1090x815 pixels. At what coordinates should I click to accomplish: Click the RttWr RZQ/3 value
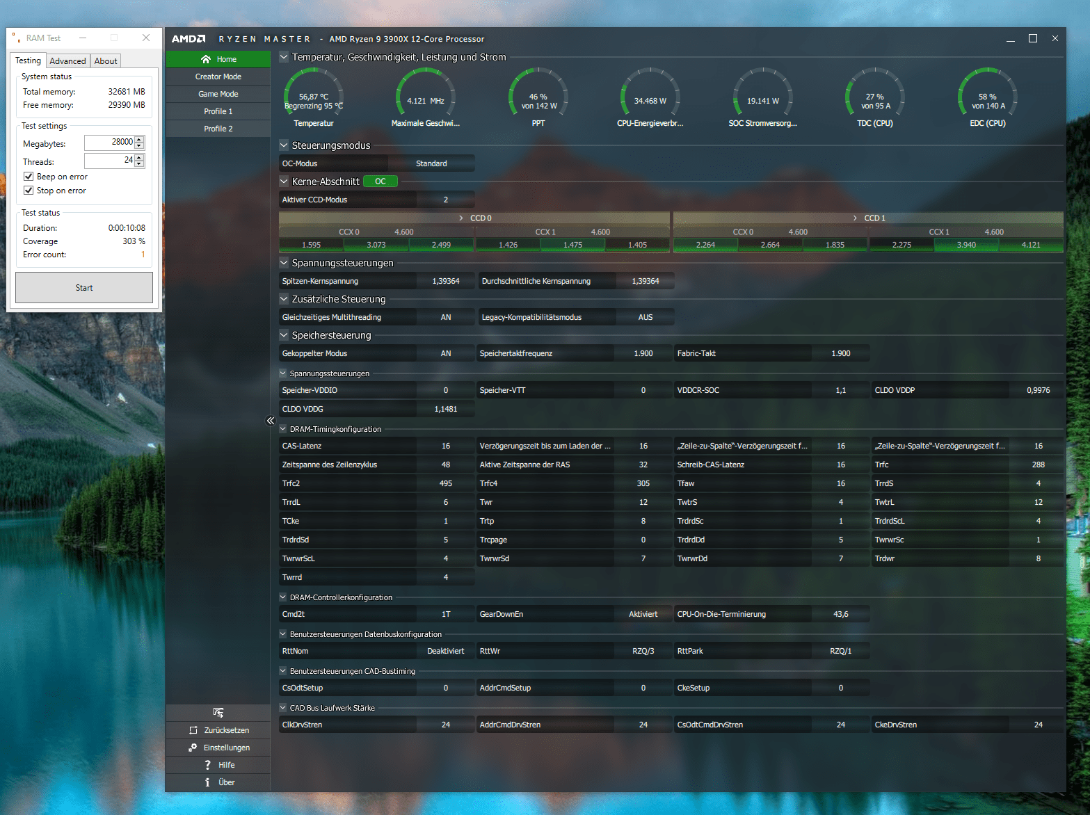[643, 651]
